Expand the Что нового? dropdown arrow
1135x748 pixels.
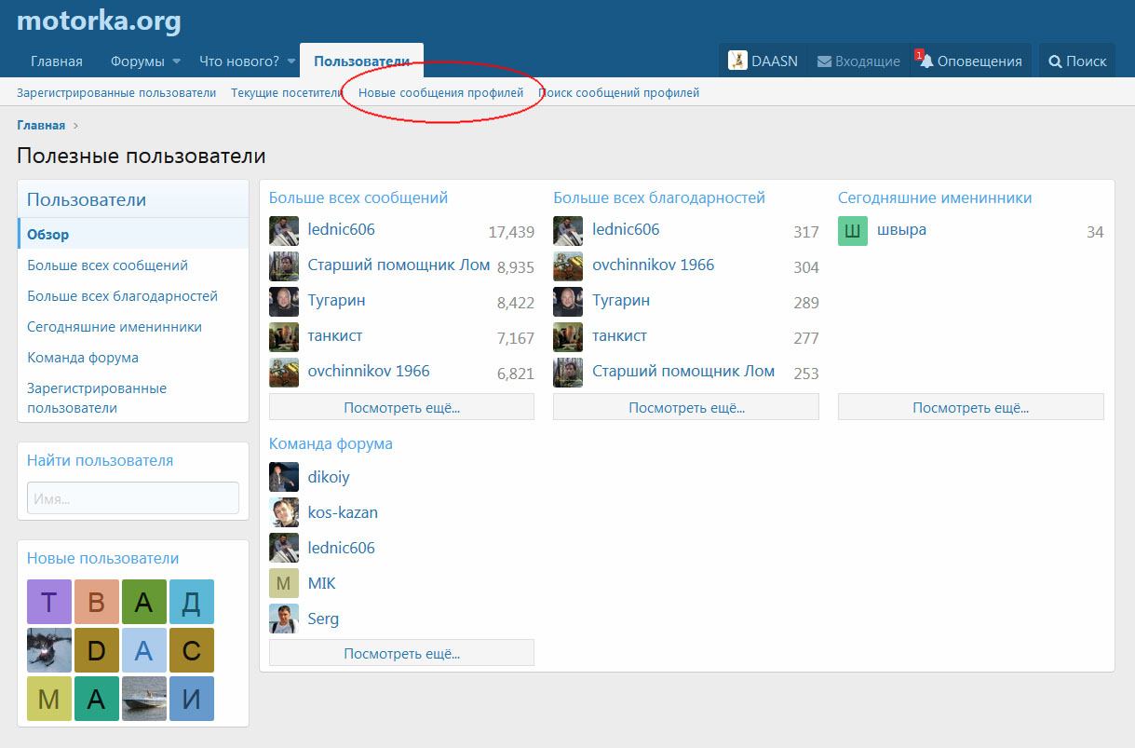point(291,61)
